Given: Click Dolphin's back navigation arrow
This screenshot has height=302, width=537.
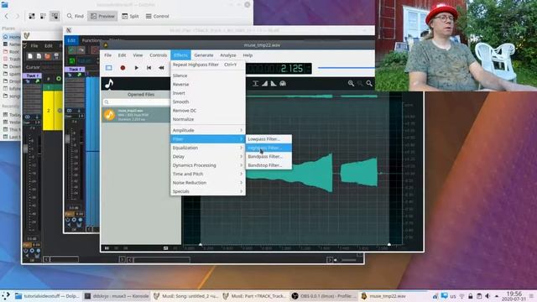Looking at the screenshot, I should coord(7,16).
